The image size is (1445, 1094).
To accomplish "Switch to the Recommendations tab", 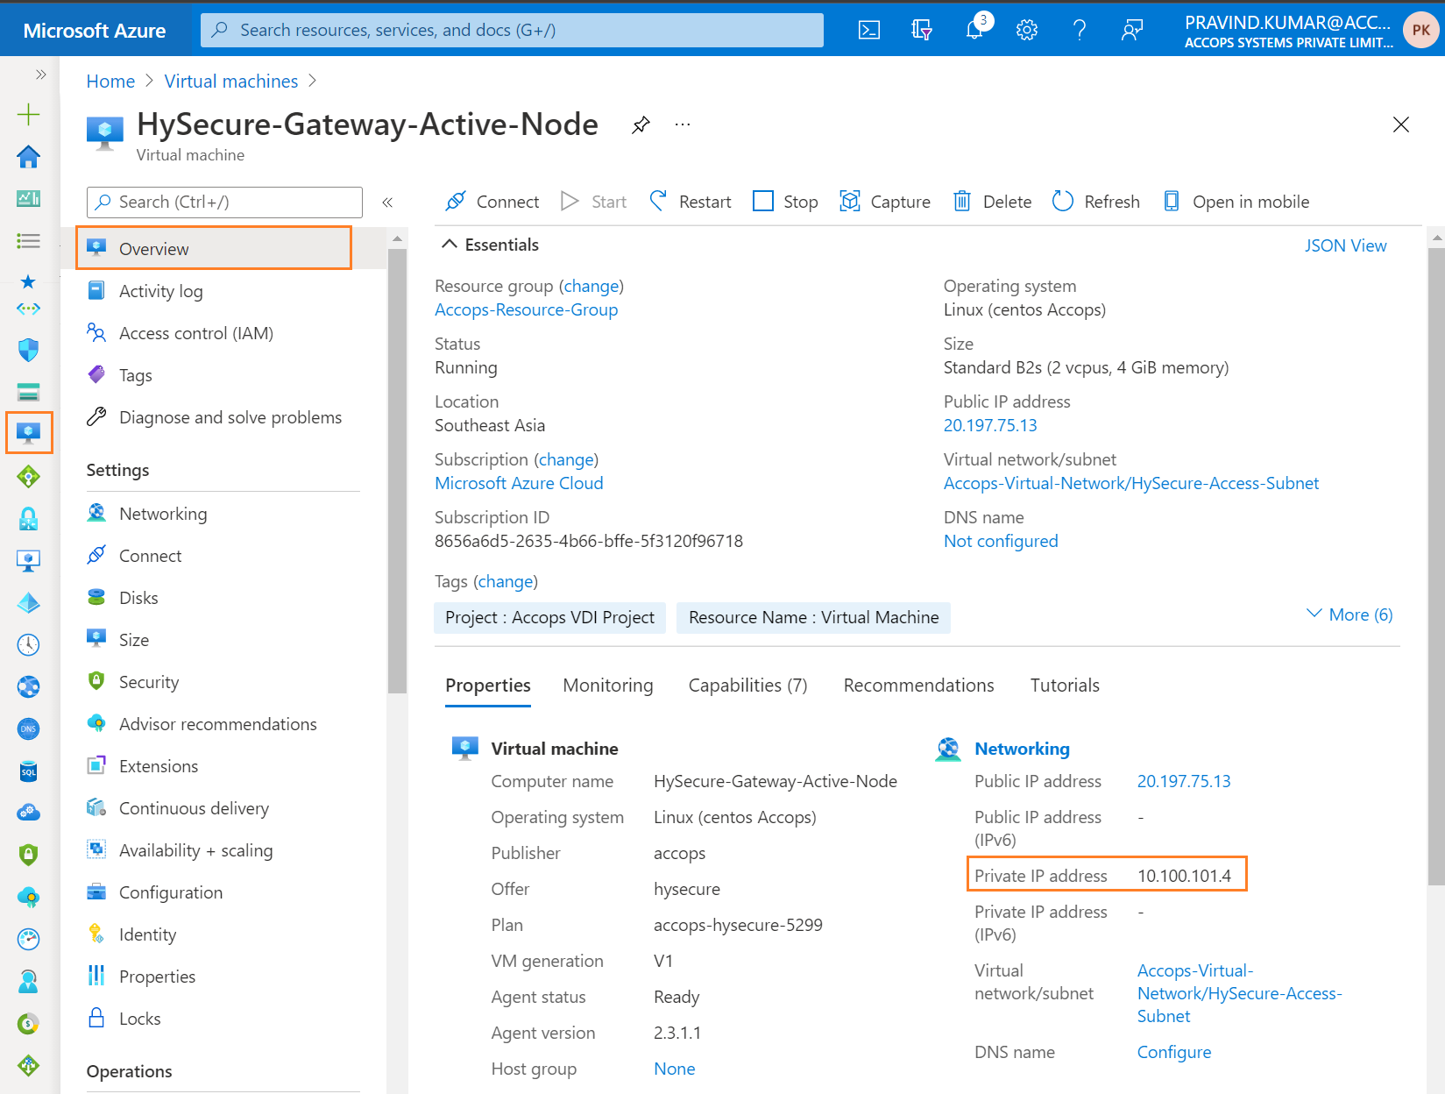I will (918, 686).
